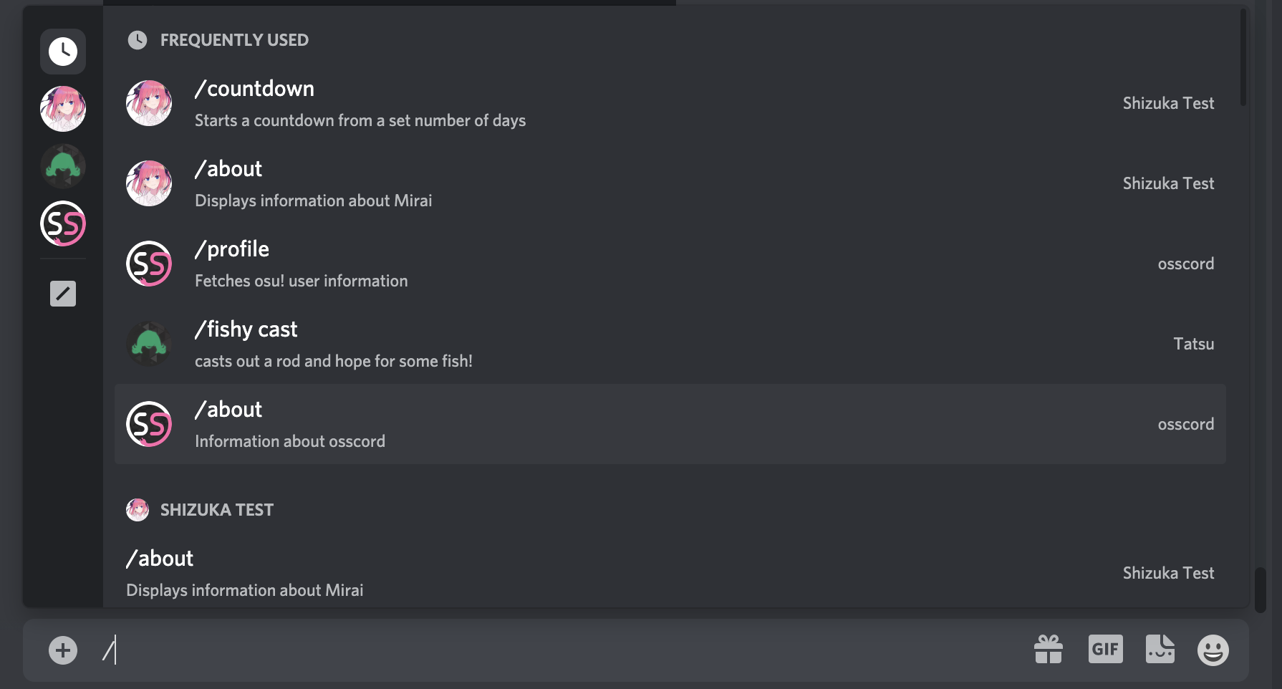Open the gift menu
This screenshot has height=689, width=1282.
pos(1048,650)
